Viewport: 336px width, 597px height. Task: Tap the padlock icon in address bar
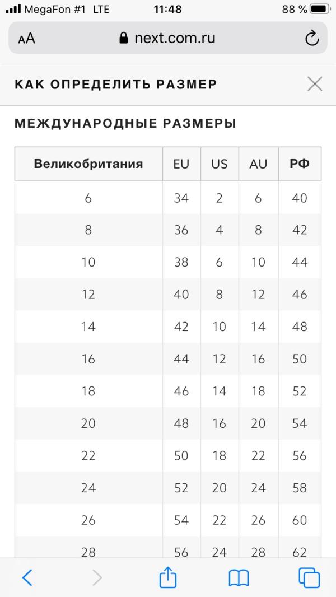point(124,38)
